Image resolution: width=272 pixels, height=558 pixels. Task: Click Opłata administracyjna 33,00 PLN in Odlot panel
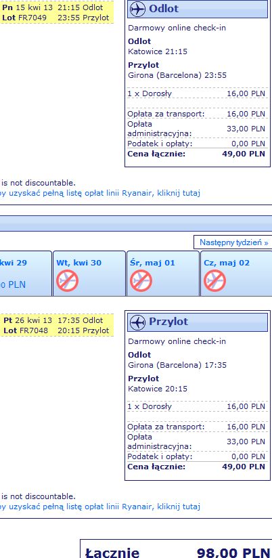pyautogui.click(x=197, y=129)
